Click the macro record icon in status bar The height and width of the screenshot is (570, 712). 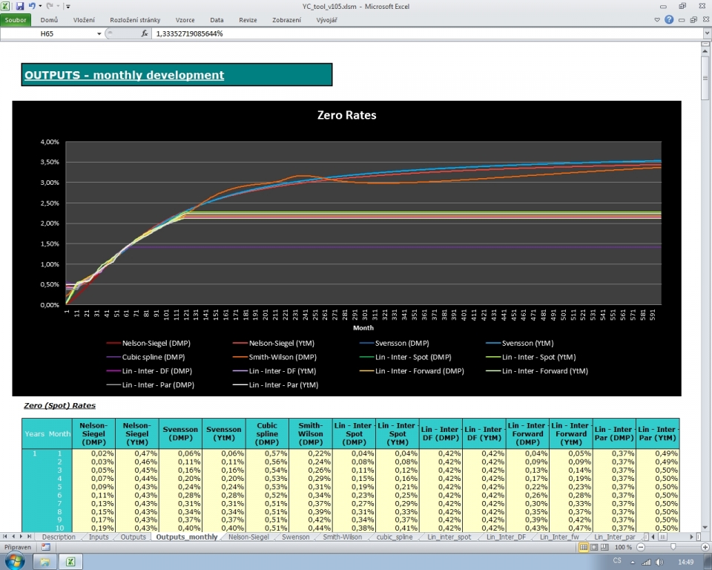46,547
